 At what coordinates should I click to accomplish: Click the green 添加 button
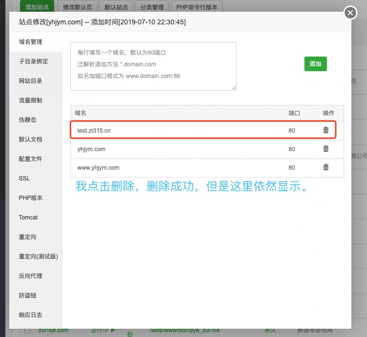tap(315, 64)
